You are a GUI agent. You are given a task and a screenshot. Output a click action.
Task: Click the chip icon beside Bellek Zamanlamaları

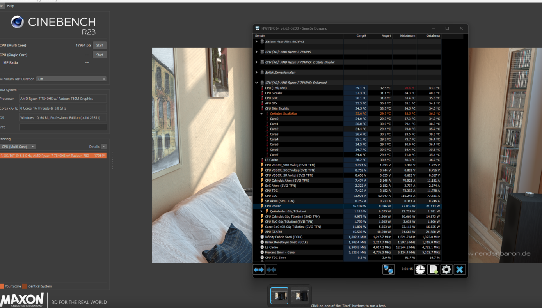262,73
